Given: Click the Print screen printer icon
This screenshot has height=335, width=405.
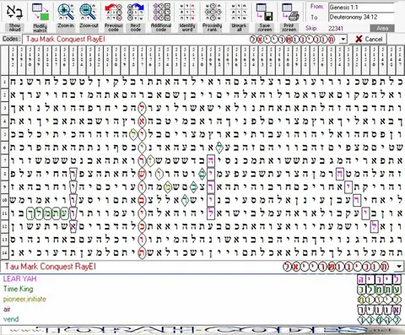Looking at the screenshot, I should [290, 12].
